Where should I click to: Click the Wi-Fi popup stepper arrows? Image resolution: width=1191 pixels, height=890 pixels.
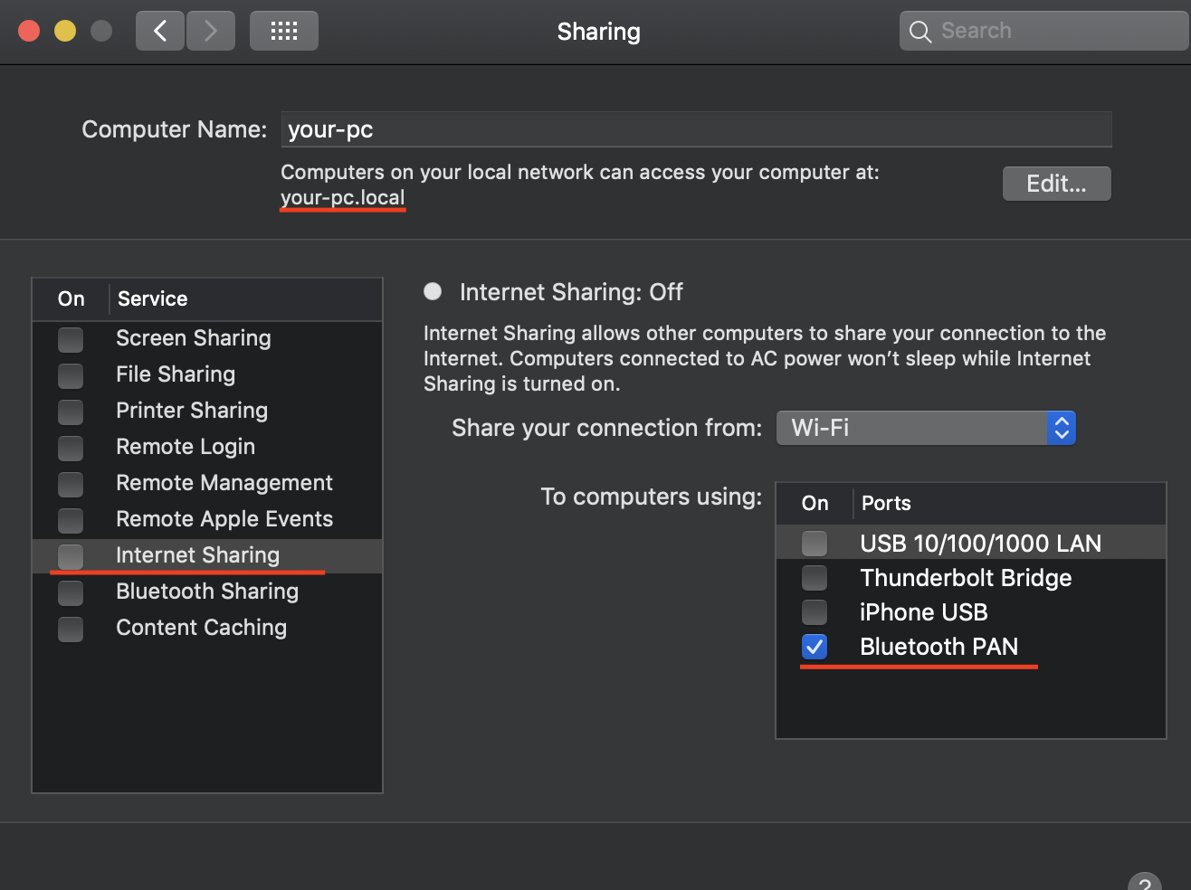tap(1062, 428)
